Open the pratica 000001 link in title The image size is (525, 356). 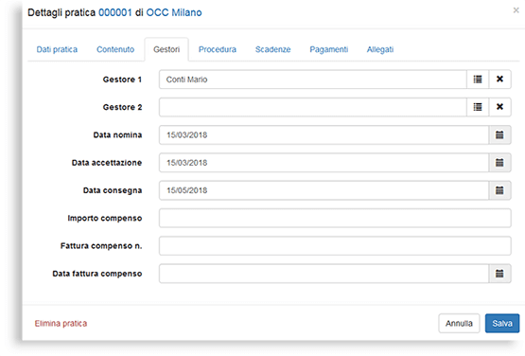coord(115,12)
